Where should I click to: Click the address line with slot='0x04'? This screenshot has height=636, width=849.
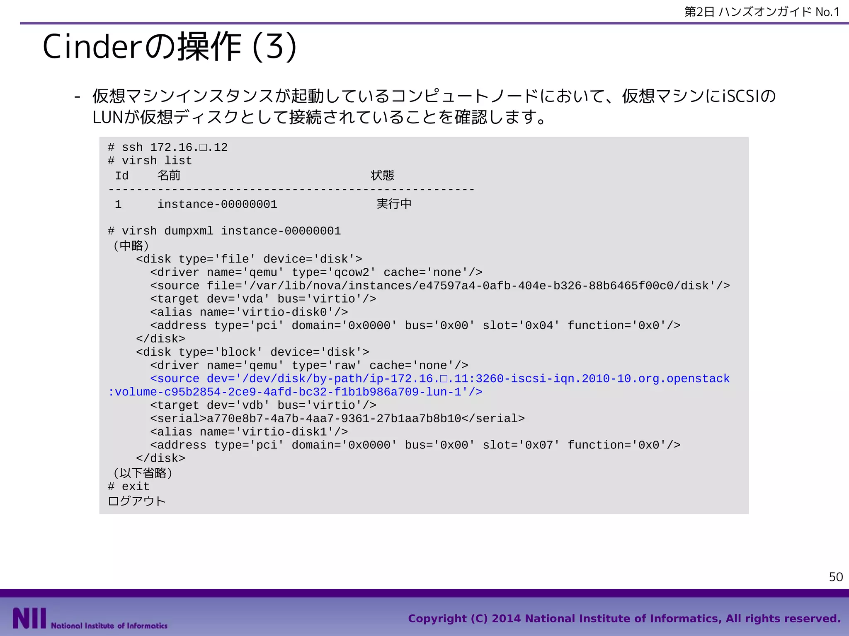pyautogui.click(x=415, y=325)
